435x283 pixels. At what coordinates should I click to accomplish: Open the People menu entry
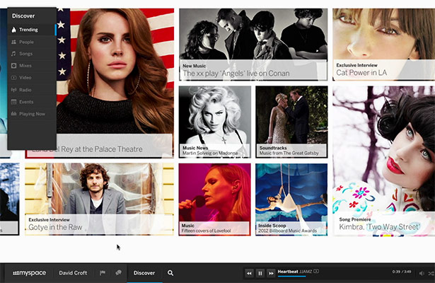pyautogui.click(x=32, y=42)
